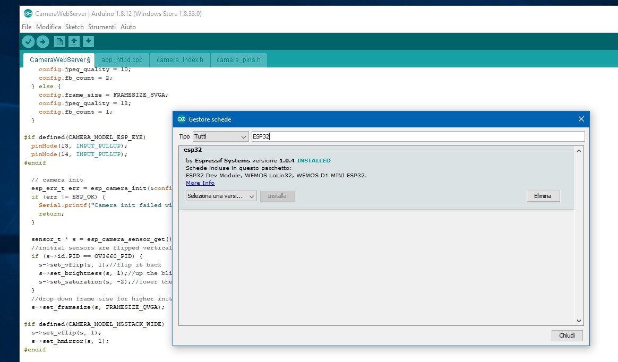Click the Arduino logo in the main title bar

28,13
